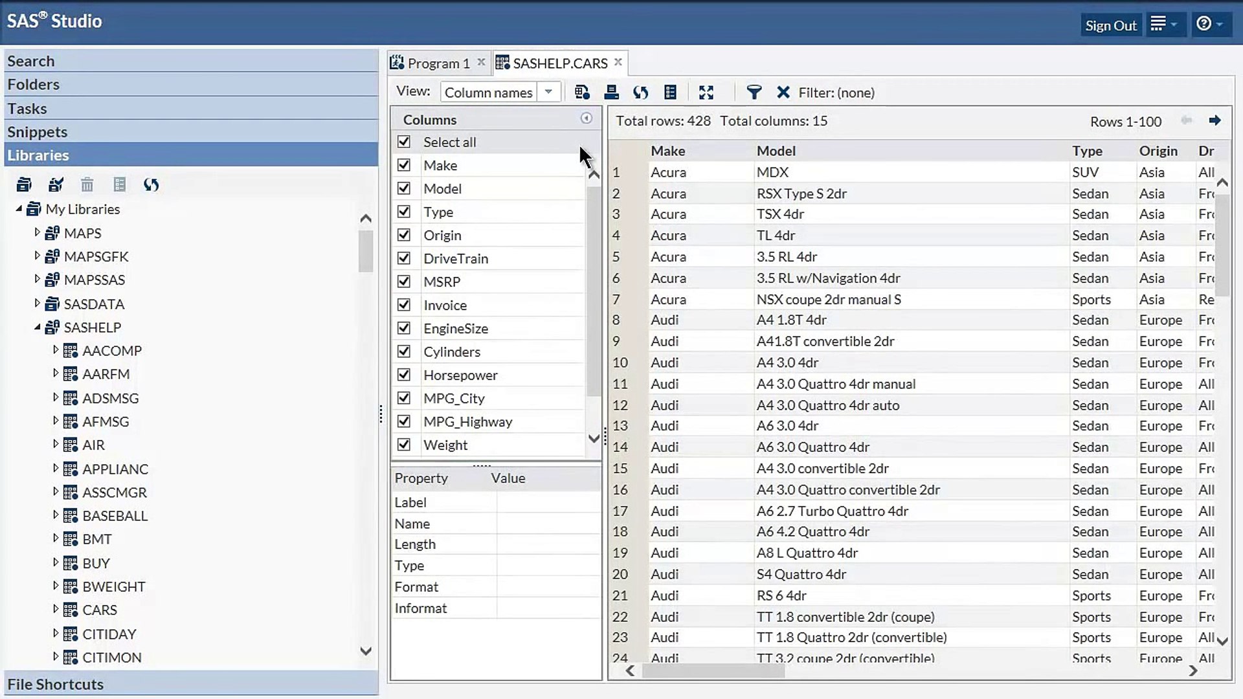This screenshot has height=699, width=1243.
Task: Select the CITIDAY table in tree
Action: click(x=109, y=634)
